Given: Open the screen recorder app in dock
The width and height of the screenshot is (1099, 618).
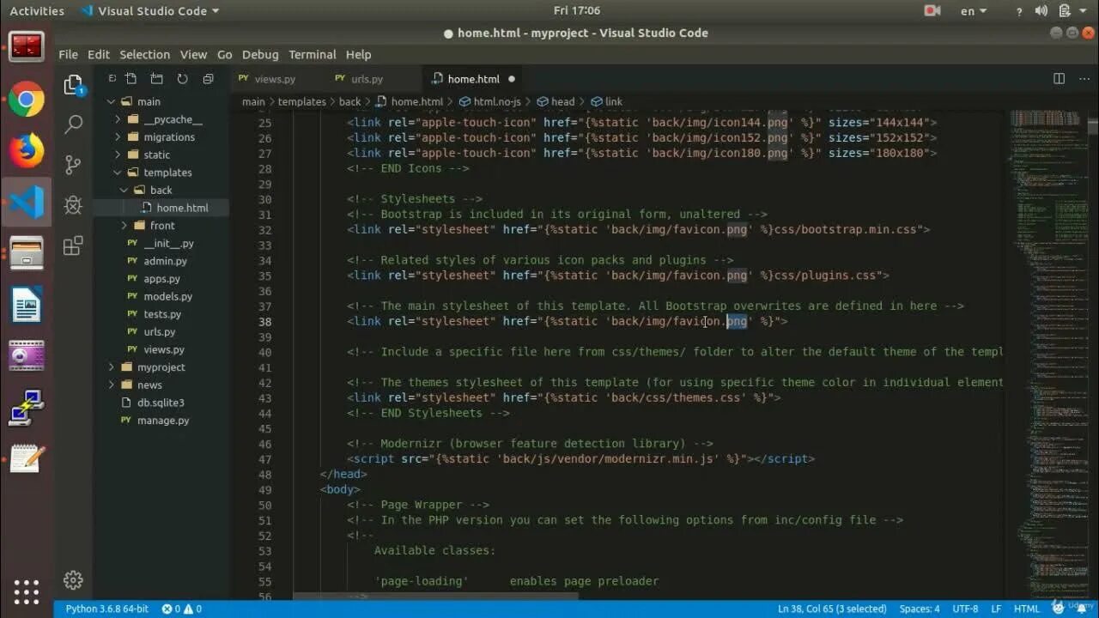Looking at the screenshot, I should (x=27, y=355).
